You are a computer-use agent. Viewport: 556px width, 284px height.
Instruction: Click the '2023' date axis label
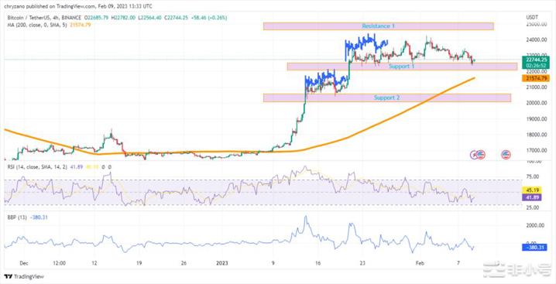[221, 263]
